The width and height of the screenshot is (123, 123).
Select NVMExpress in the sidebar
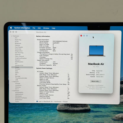point(19,62)
